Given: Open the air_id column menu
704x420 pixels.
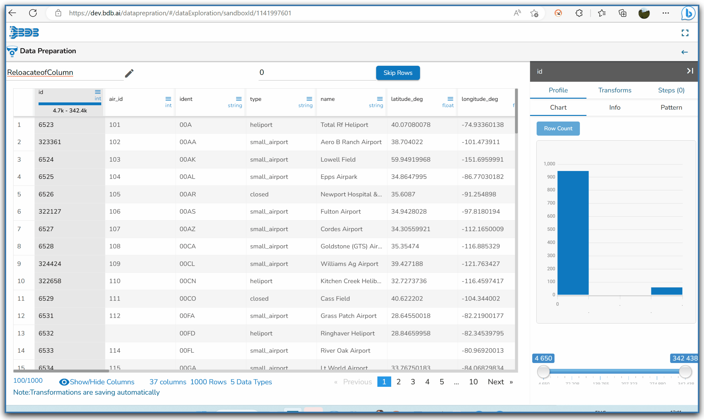Looking at the screenshot, I should 168,99.
